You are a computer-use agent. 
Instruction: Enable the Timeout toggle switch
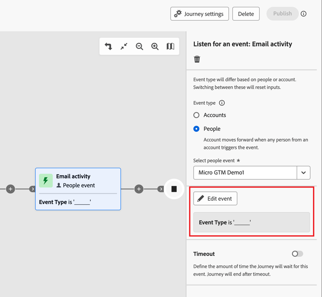tap(297, 254)
